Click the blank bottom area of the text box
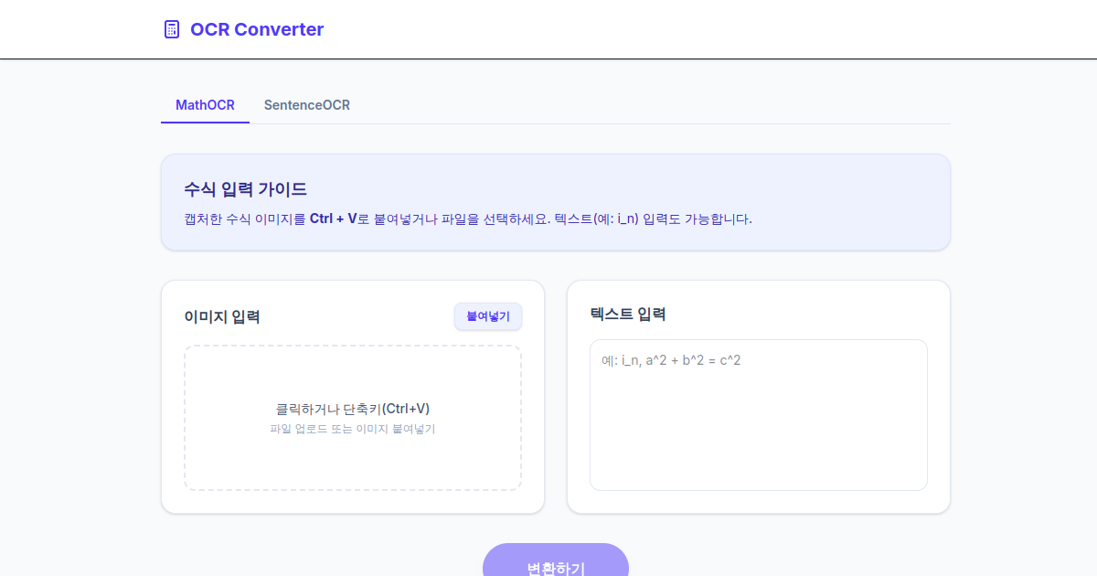 pyautogui.click(x=758, y=462)
